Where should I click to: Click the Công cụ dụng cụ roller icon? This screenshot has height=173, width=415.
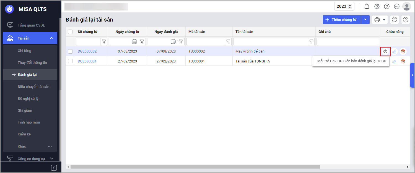pyautogui.click(x=10, y=159)
